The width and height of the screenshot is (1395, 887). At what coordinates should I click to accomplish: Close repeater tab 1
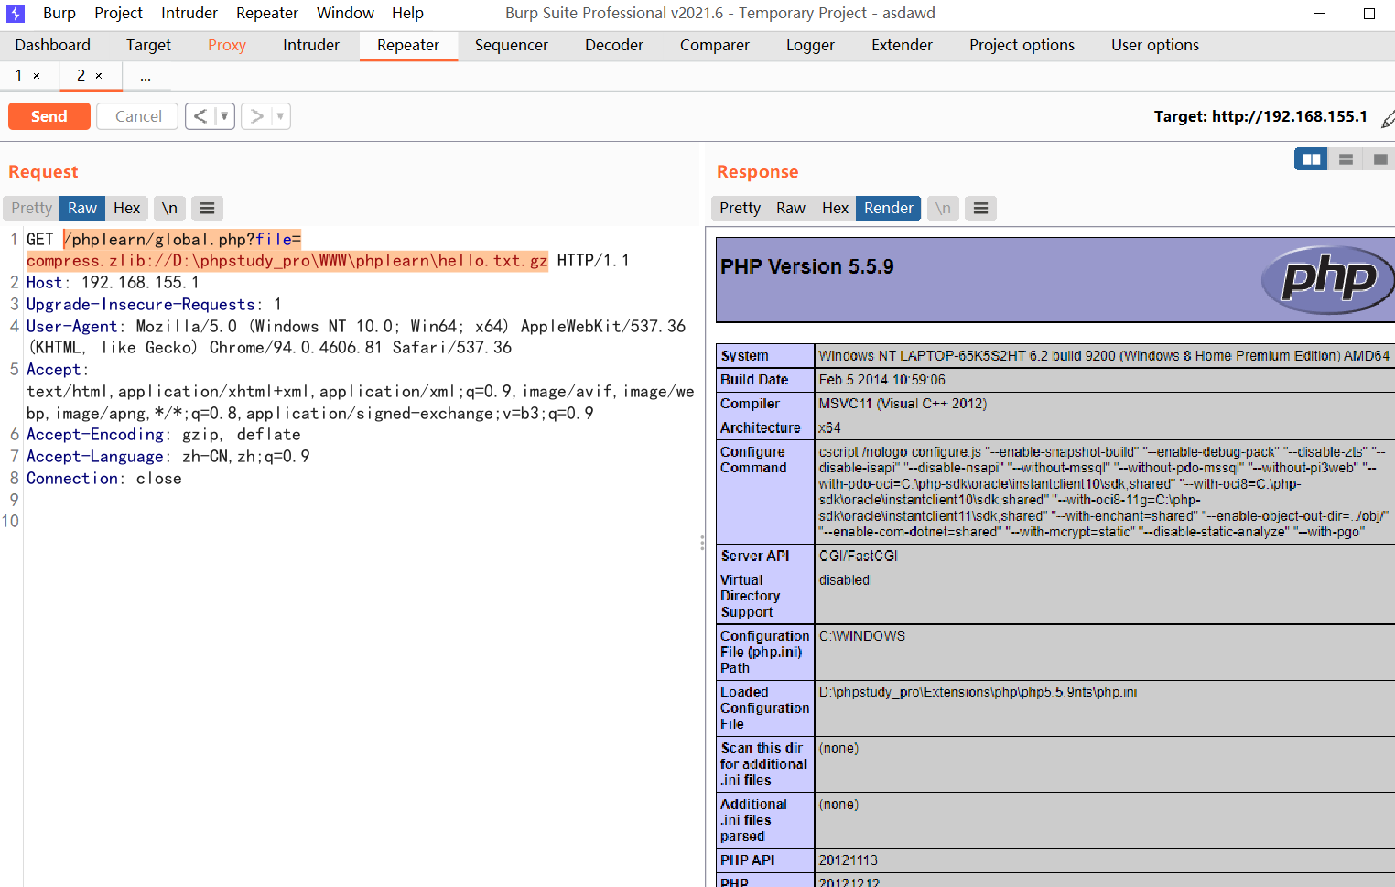pyautogui.click(x=37, y=76)
